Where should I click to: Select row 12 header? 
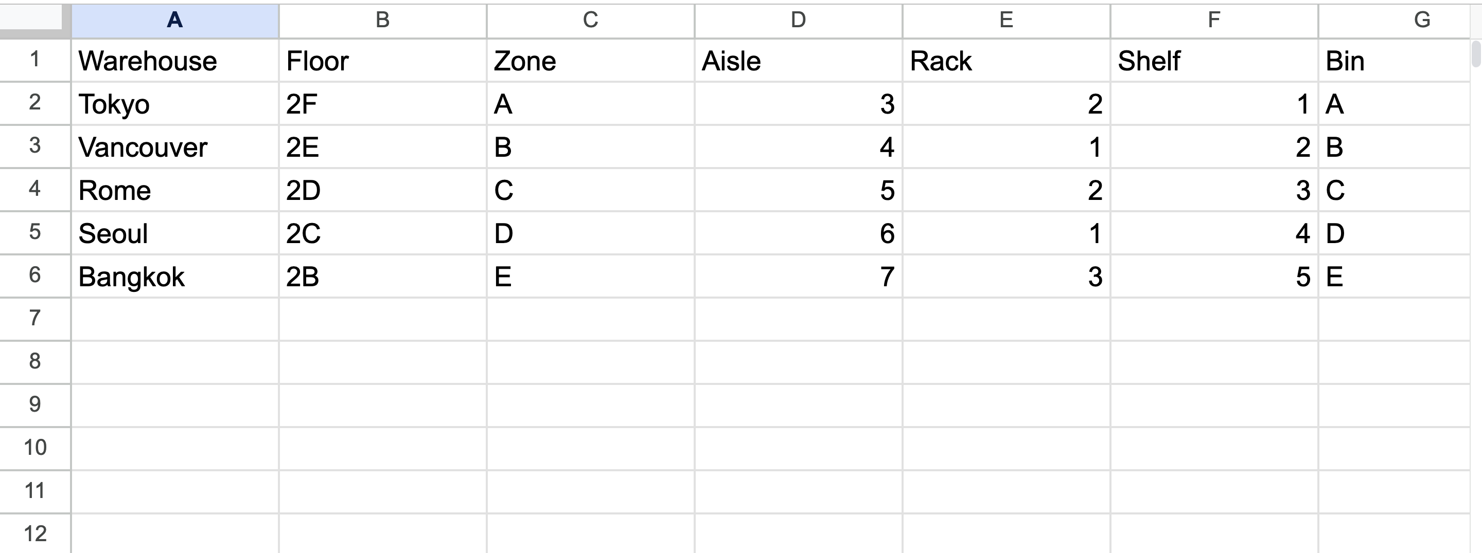click(x=34, y=534)
